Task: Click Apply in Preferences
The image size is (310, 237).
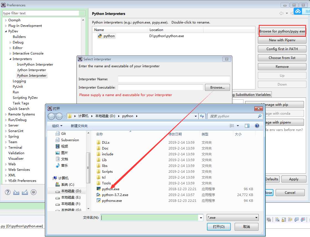Action: coord(294,179)
